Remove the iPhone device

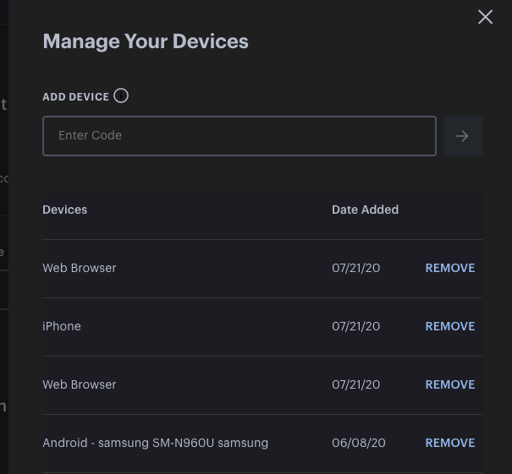[x=449, y=326]
